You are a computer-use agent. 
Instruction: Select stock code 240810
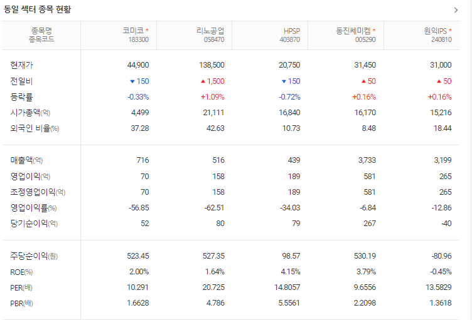pyautogui.click(x=441, y=39)
